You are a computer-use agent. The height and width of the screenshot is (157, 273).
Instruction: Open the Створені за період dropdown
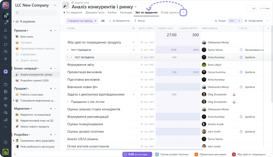point(82,21)
